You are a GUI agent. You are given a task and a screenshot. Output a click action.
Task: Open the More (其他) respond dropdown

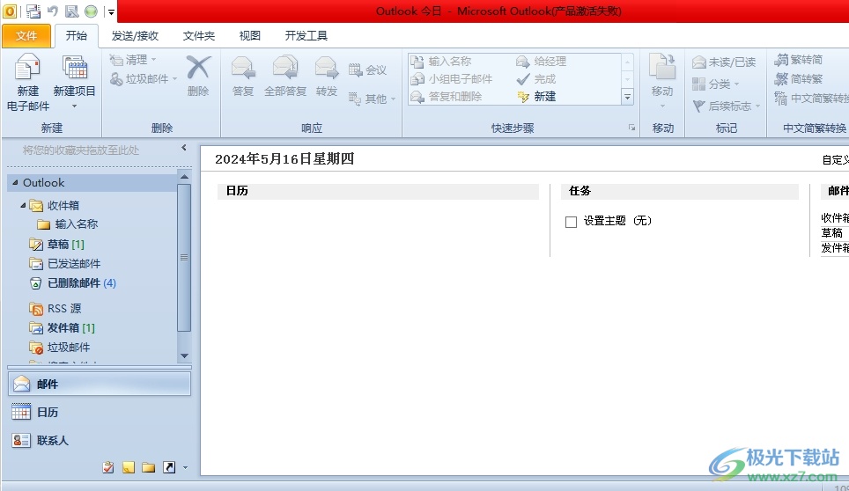click(372, 99)
